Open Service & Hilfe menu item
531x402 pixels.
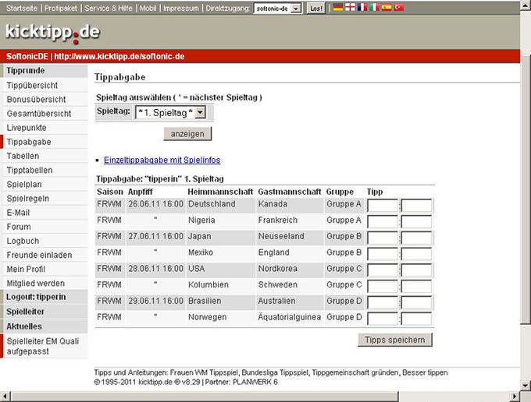coord(109,8)
